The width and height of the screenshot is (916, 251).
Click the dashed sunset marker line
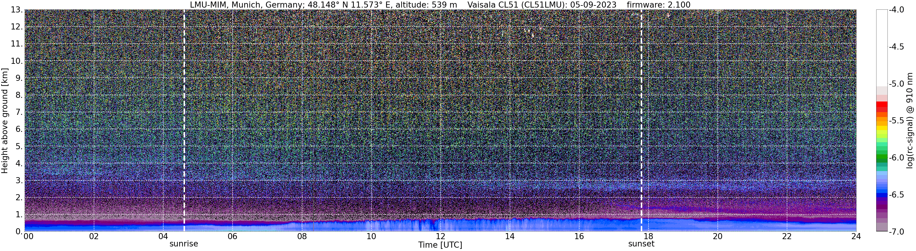click(641, 121)
